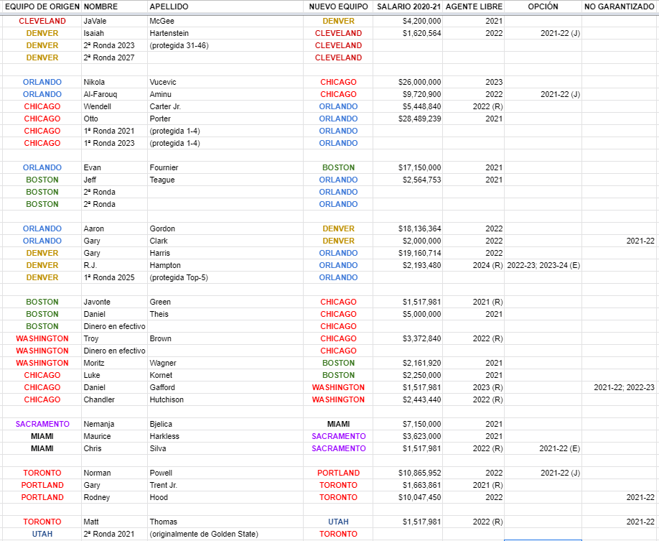Click the McGee surname cell
Viewport: 659px width, 541px height.
pos(225,21)
